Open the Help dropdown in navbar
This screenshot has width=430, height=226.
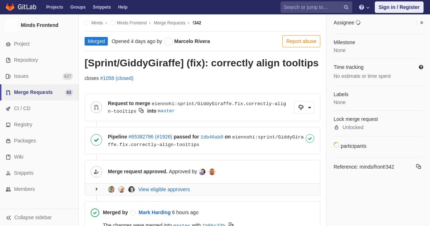364,7
